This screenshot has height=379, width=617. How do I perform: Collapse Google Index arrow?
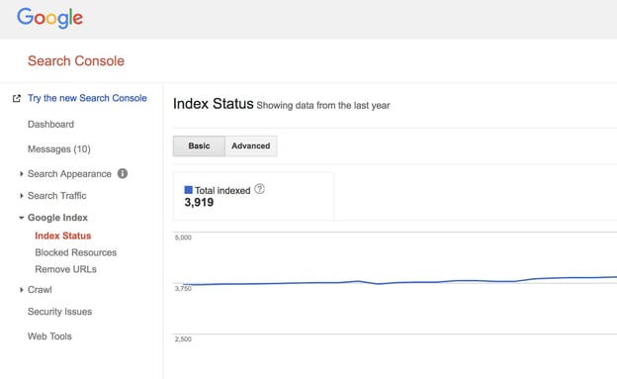tap(21, 218)
